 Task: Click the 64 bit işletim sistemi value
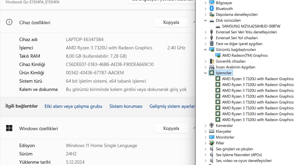[x=106, y=81]
